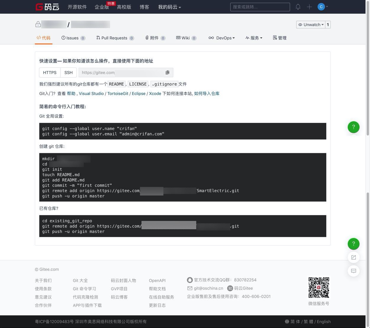Image resolution: width=370 pixels, height=328 pixels.
Task: Open footer link 帮助文档
Action: (157, 289)
